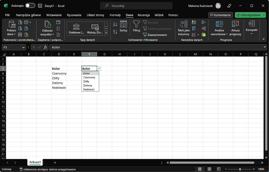This screenshot has height=172, width=269.
Task: Toggle the Autozapis switch
Action: point(30,6)
